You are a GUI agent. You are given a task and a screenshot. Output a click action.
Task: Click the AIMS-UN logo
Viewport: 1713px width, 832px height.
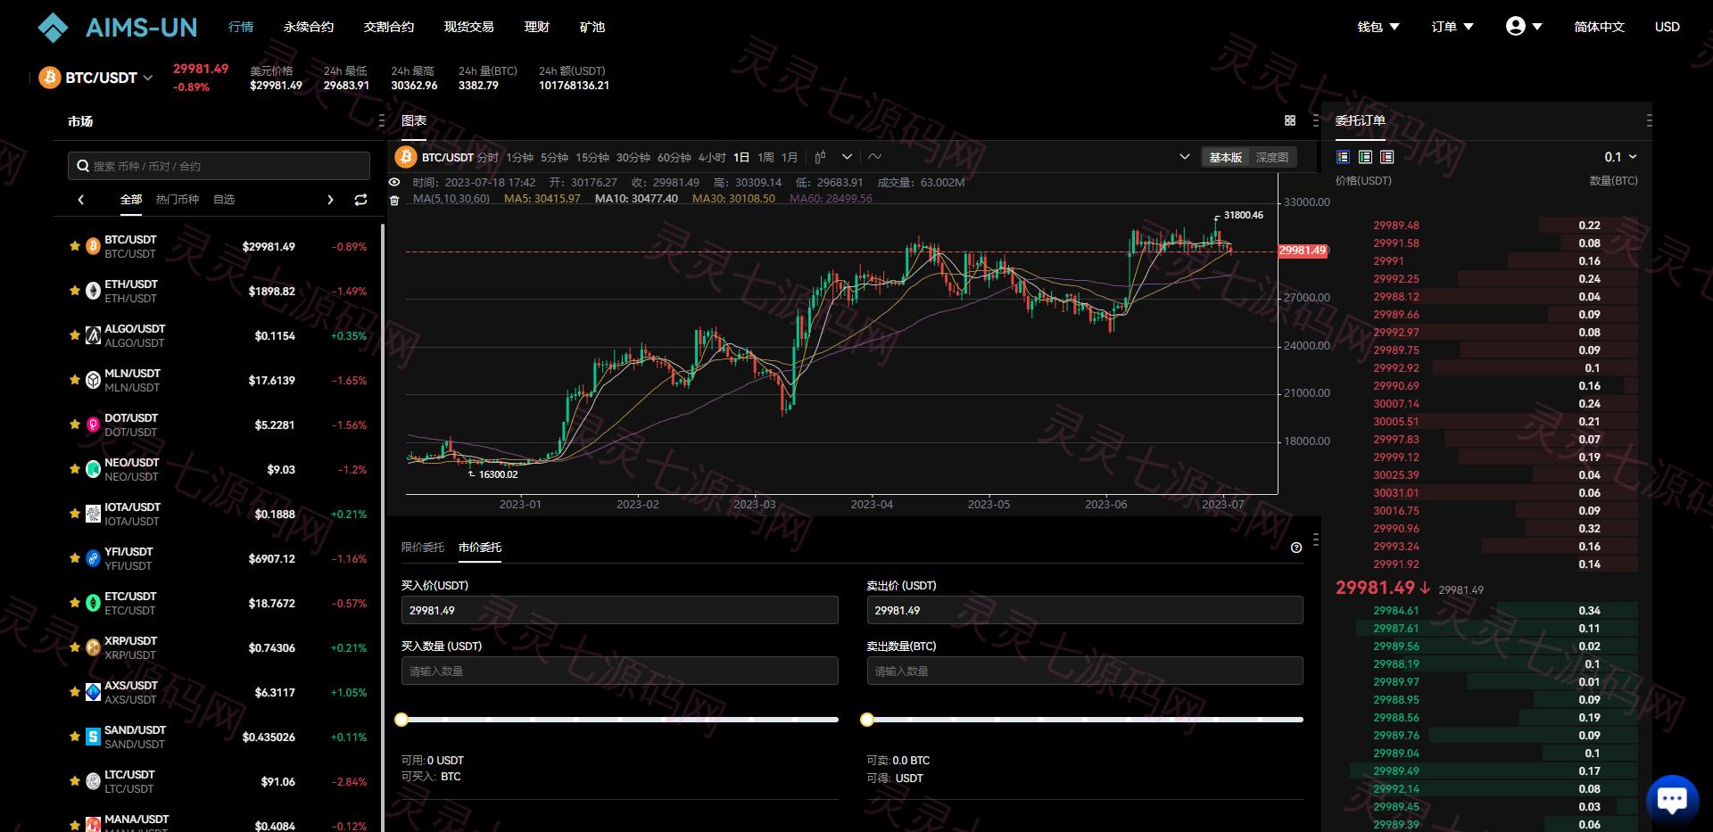point(117,28)
